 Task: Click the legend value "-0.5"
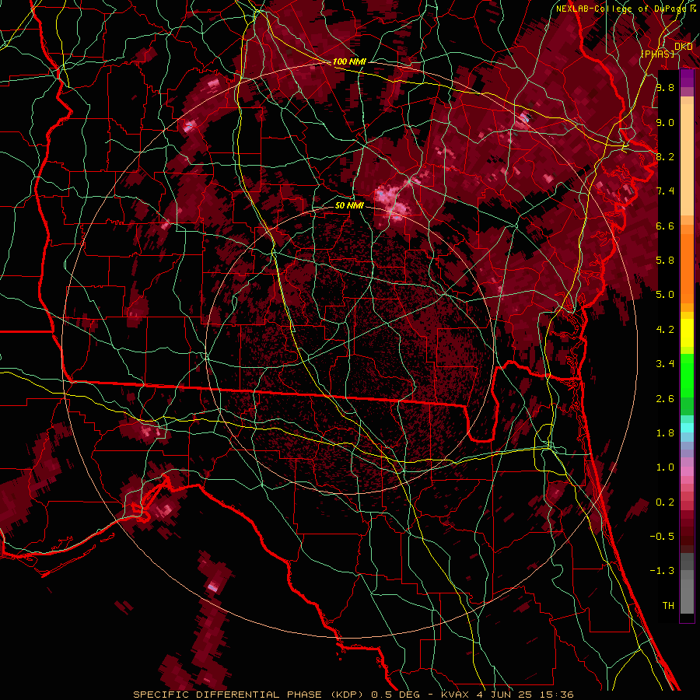(x=662, y=537)
